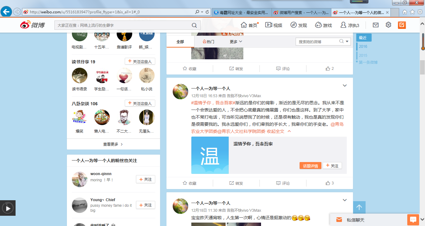Click the 搜索她的微博 search field
Image resolution: width=425 pixels, height=226 pixels.
(x=317, y=42)
